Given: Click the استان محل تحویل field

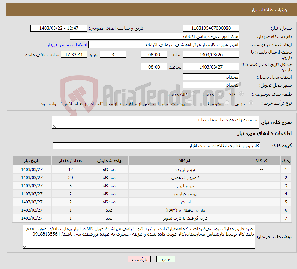Looking at the screenshot, I should [x=211, y=77].
